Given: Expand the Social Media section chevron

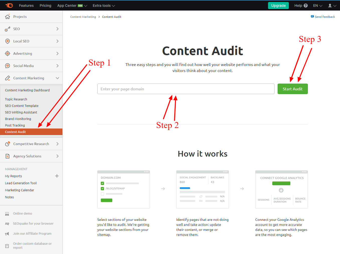Looking at the screenshot, I should click(x=57, y=66).
